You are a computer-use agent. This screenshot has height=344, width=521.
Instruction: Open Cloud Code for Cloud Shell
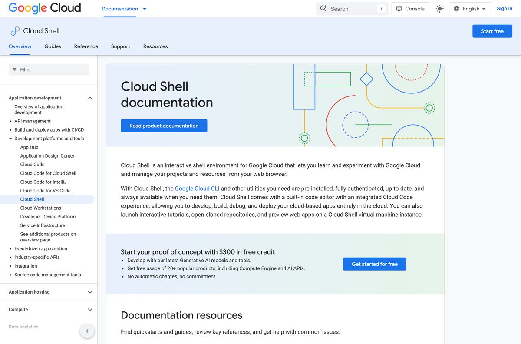(48, 173)
